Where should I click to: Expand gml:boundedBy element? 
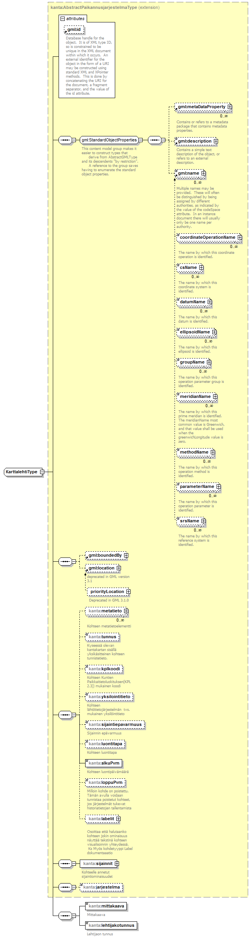coord(126,555)
